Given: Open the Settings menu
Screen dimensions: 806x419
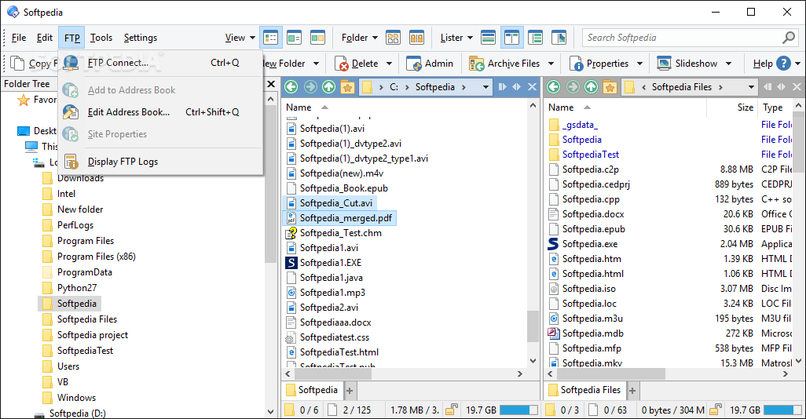Looking at the screenshot, I should pyautogui.click(x=141, y=38).
